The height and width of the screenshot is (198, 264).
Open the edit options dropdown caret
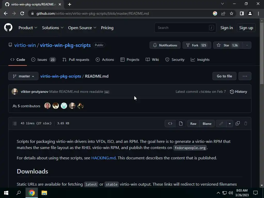(x=230, y=123)
